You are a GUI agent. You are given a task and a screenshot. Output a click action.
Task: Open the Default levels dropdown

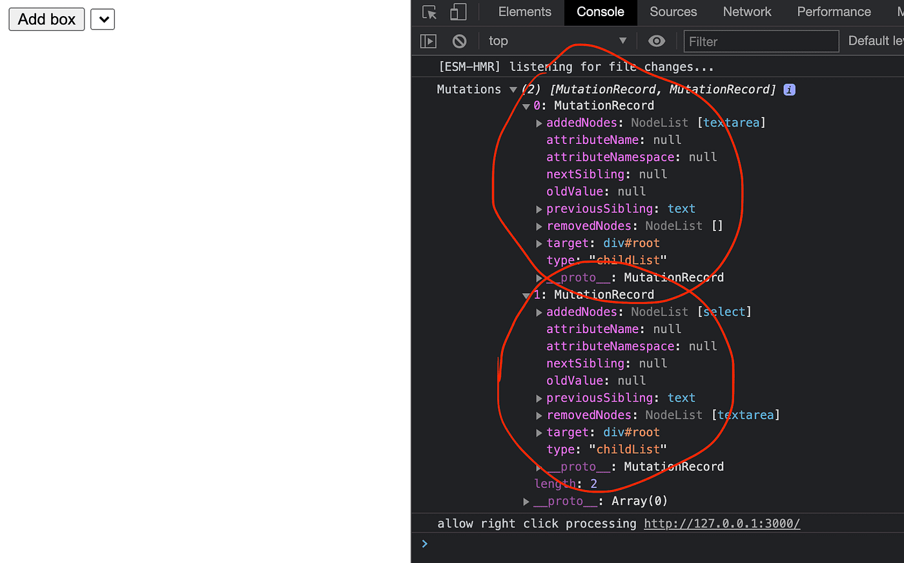[x=876, y=41]
